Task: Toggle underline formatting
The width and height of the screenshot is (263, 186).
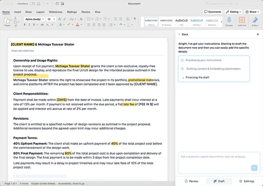Action: [x=35, y=25]
